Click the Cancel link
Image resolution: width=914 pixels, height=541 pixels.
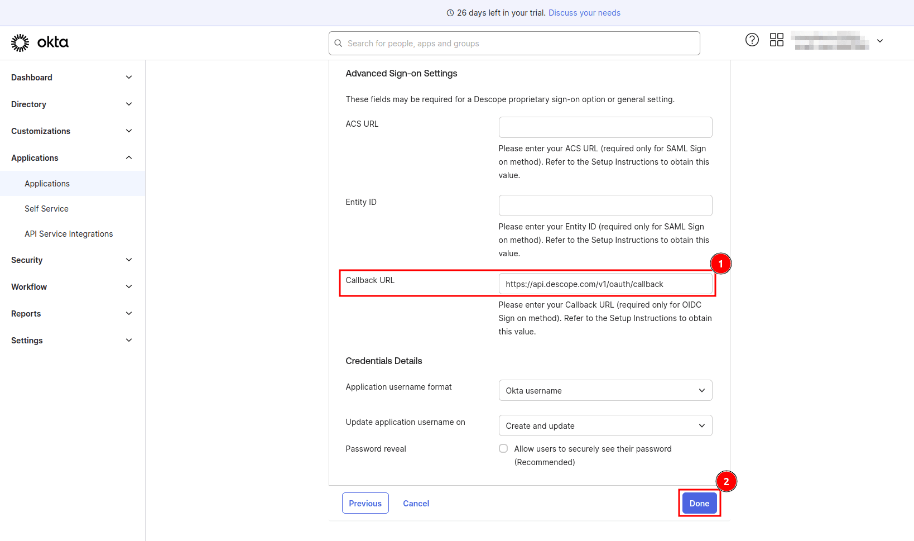416,503
